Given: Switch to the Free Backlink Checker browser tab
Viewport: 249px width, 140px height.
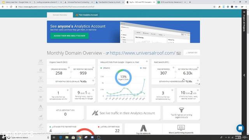Looking at the screenshot, I should coord(110,2).
